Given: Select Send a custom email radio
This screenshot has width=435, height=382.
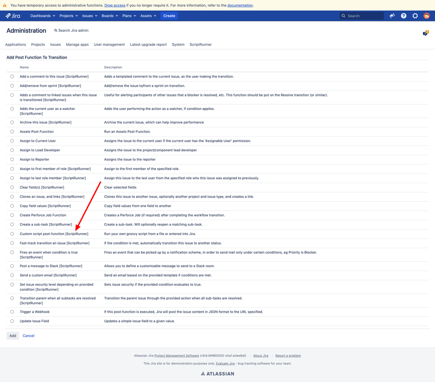Looking at the screenshot, I should click(x=12, y=275).
